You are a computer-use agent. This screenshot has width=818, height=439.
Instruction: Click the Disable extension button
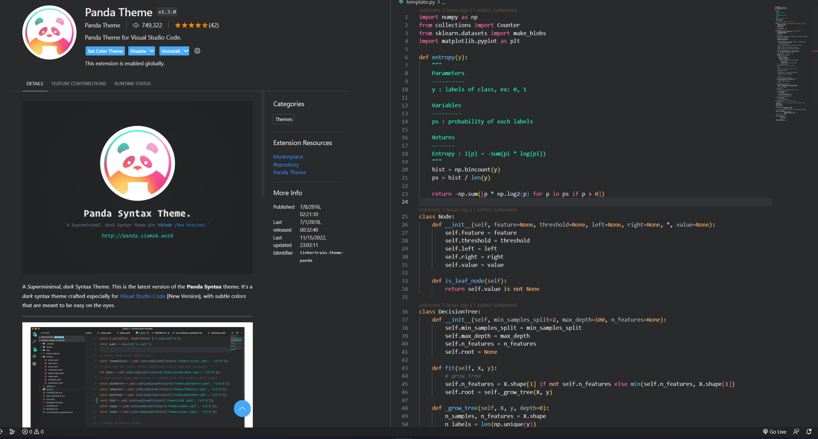click(138, 51)
